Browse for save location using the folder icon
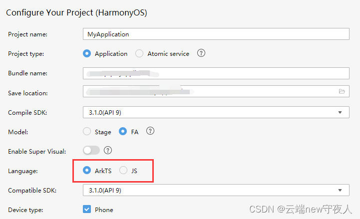The width and height of the screenshot is (360, 219). (x=342, y=91)
